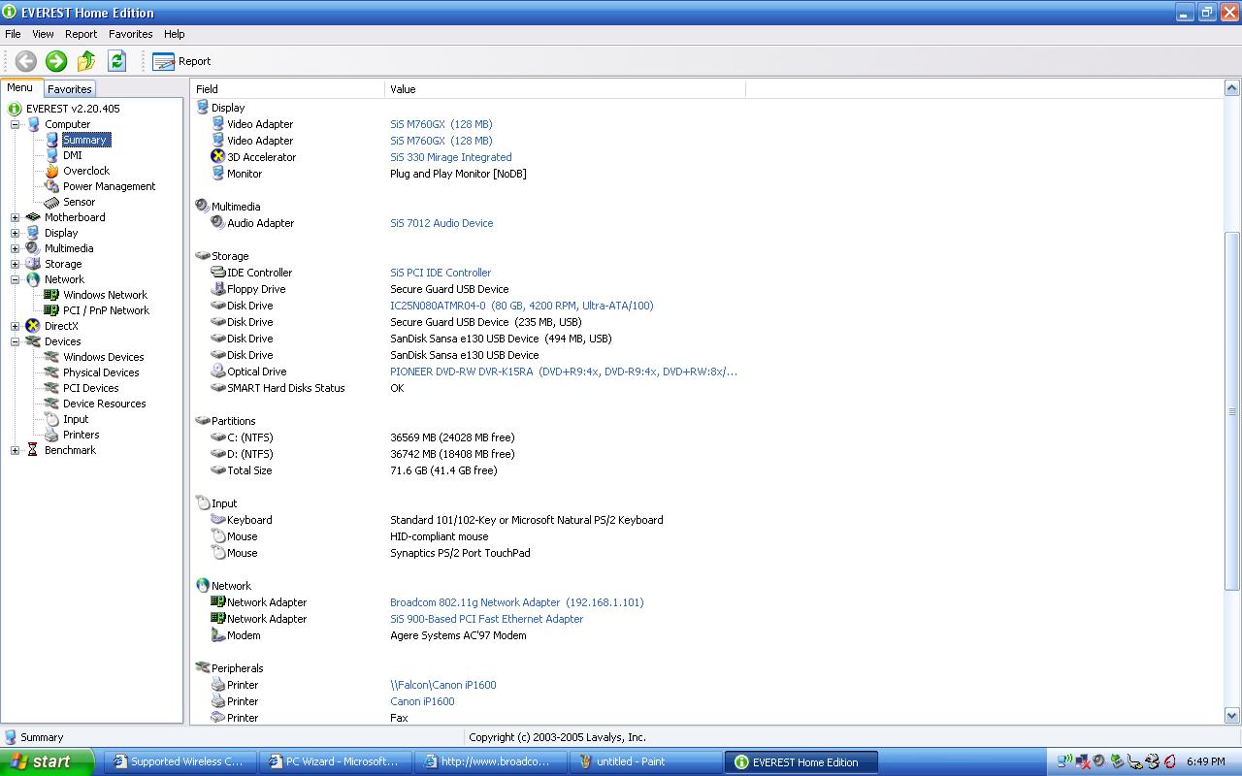The image size is (1242, 776).
Task: Expand the DirectX tree node
Action: 15,326
